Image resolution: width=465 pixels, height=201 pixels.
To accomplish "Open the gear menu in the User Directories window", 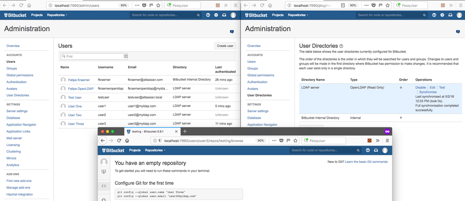I will (442, 15).
